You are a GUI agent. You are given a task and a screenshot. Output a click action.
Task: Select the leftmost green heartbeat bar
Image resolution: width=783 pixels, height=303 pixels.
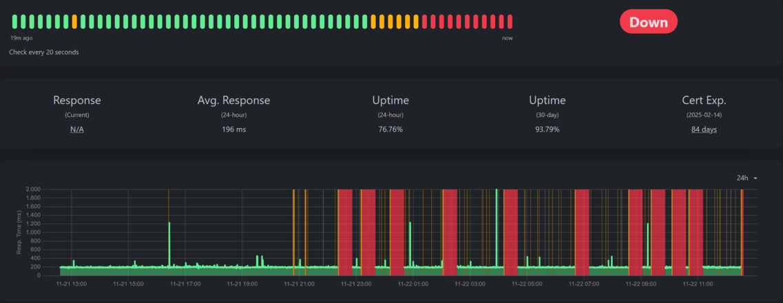[x=14, y=21]
